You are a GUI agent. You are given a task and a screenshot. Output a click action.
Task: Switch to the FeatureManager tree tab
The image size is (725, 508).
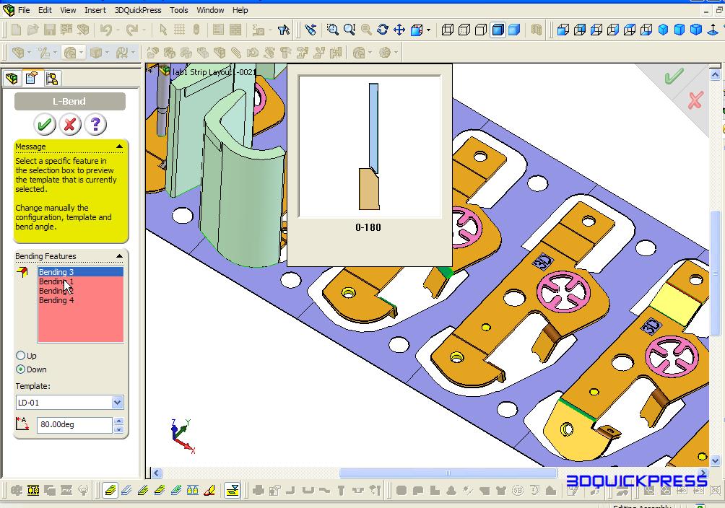[12, 78]
